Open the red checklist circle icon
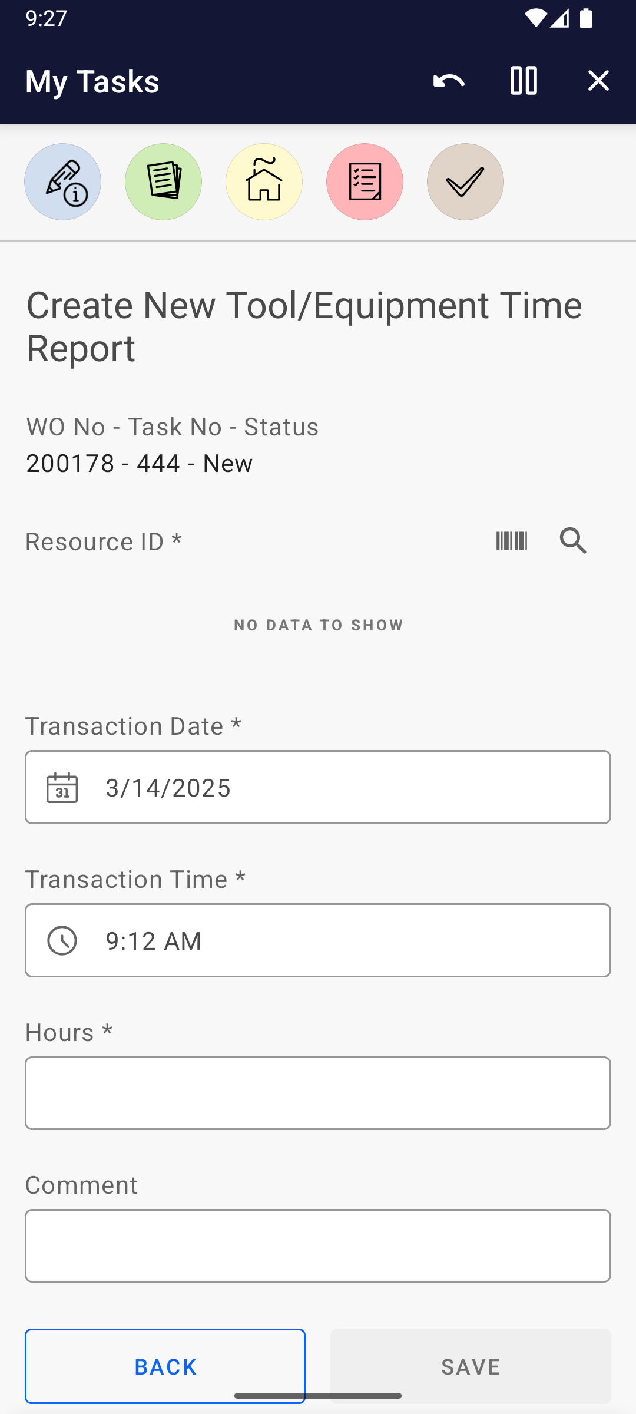 (x=365, y=182)
